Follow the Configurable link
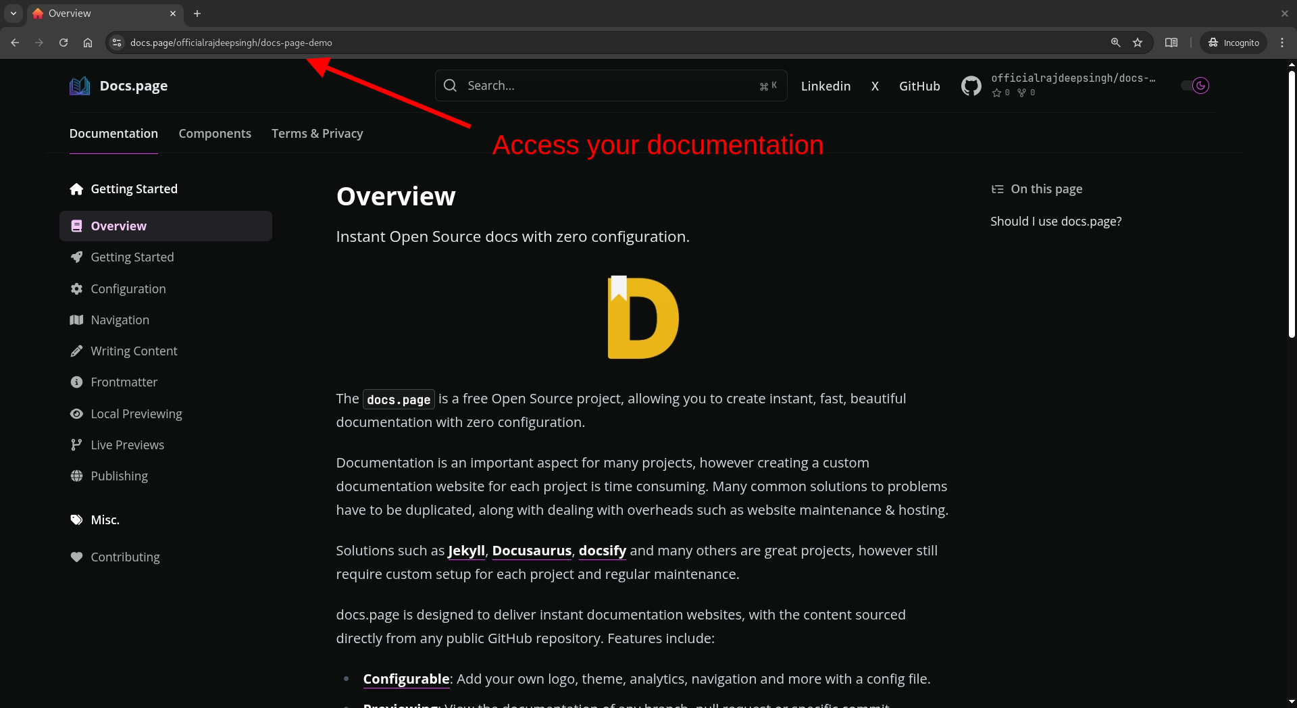Viewport: 1297px width, 708px height. click(406, 679)
